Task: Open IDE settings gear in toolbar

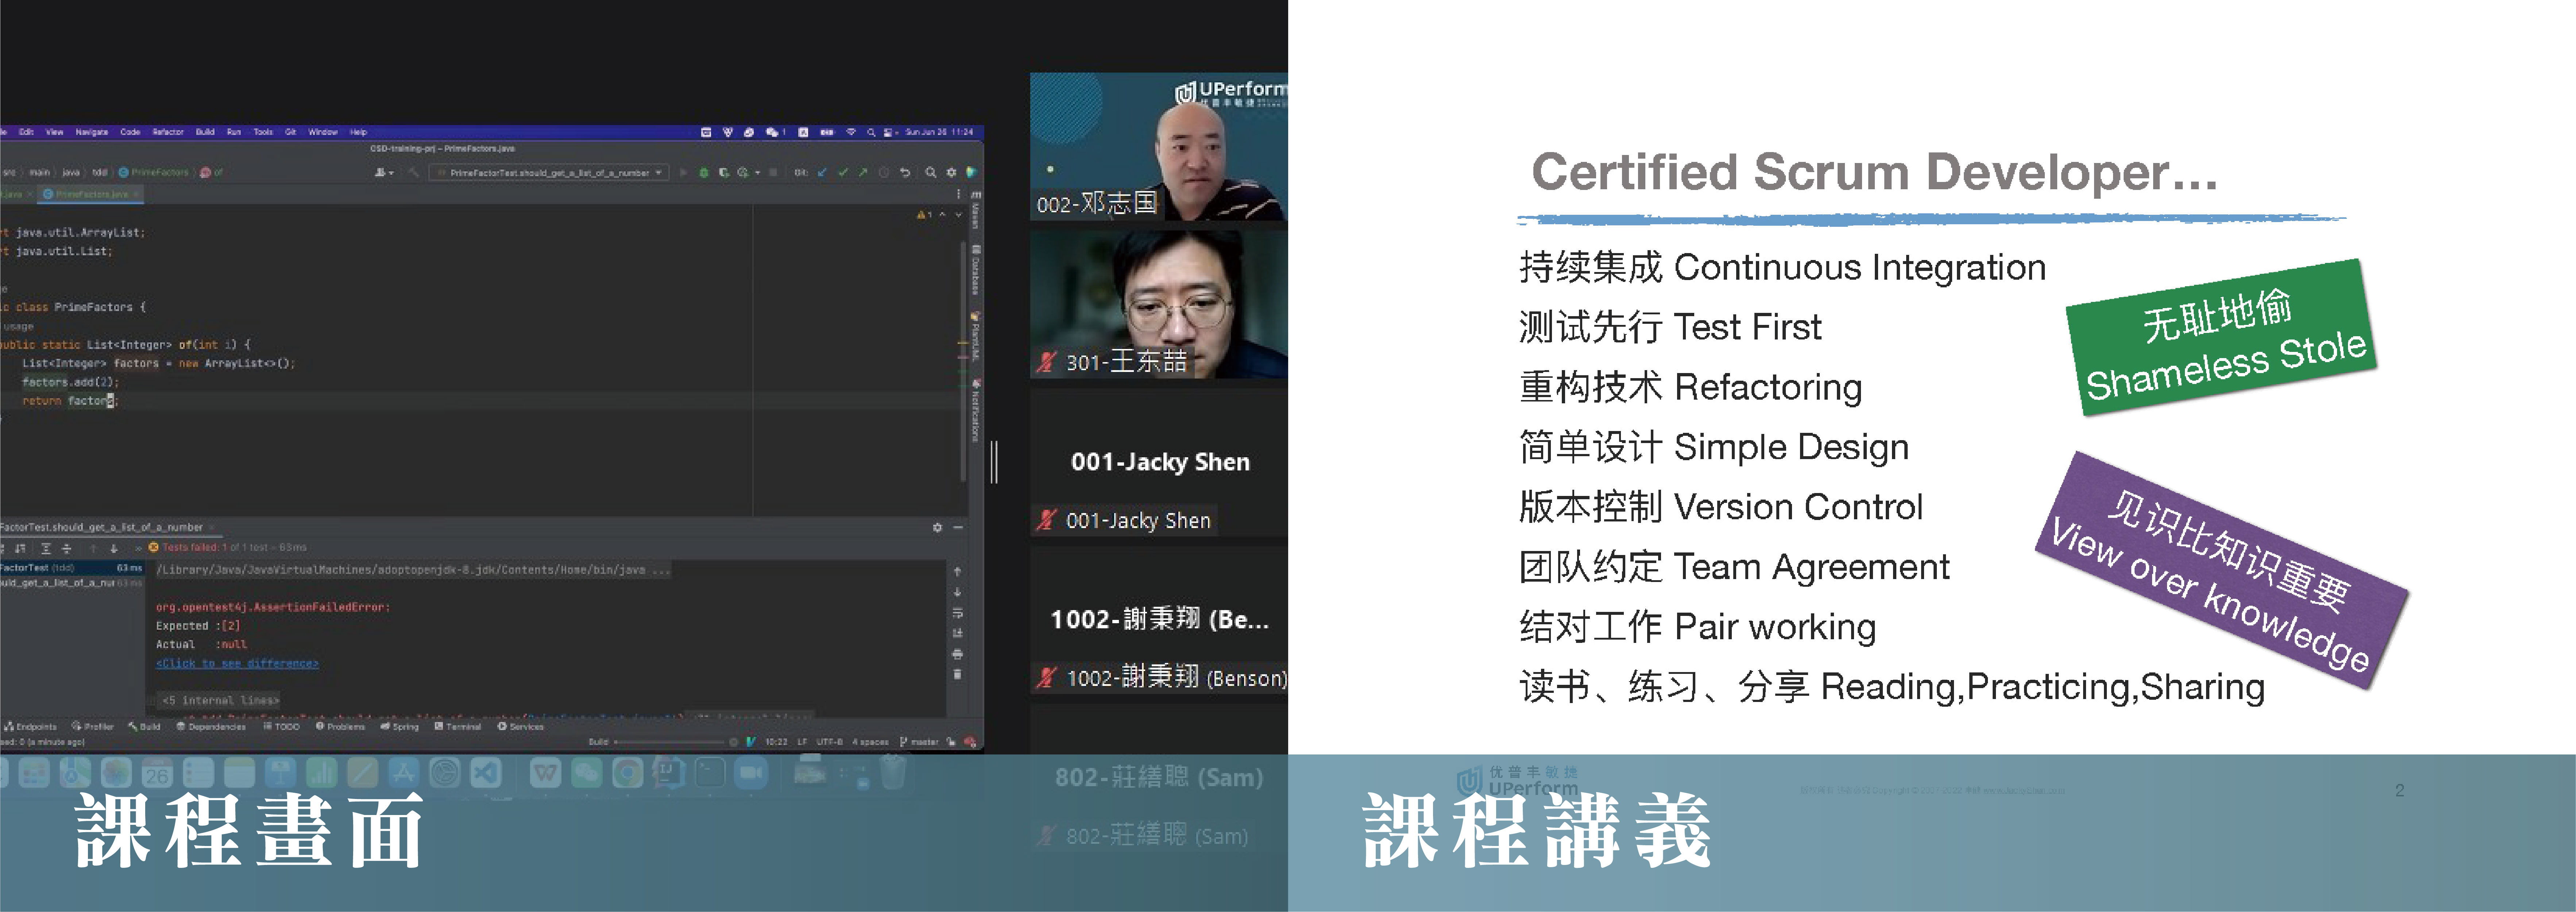Action: 951,172
